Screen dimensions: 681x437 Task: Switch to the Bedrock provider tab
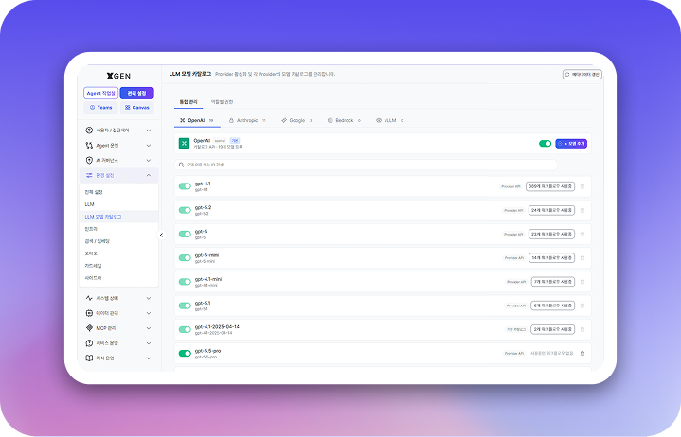point(344,120)
